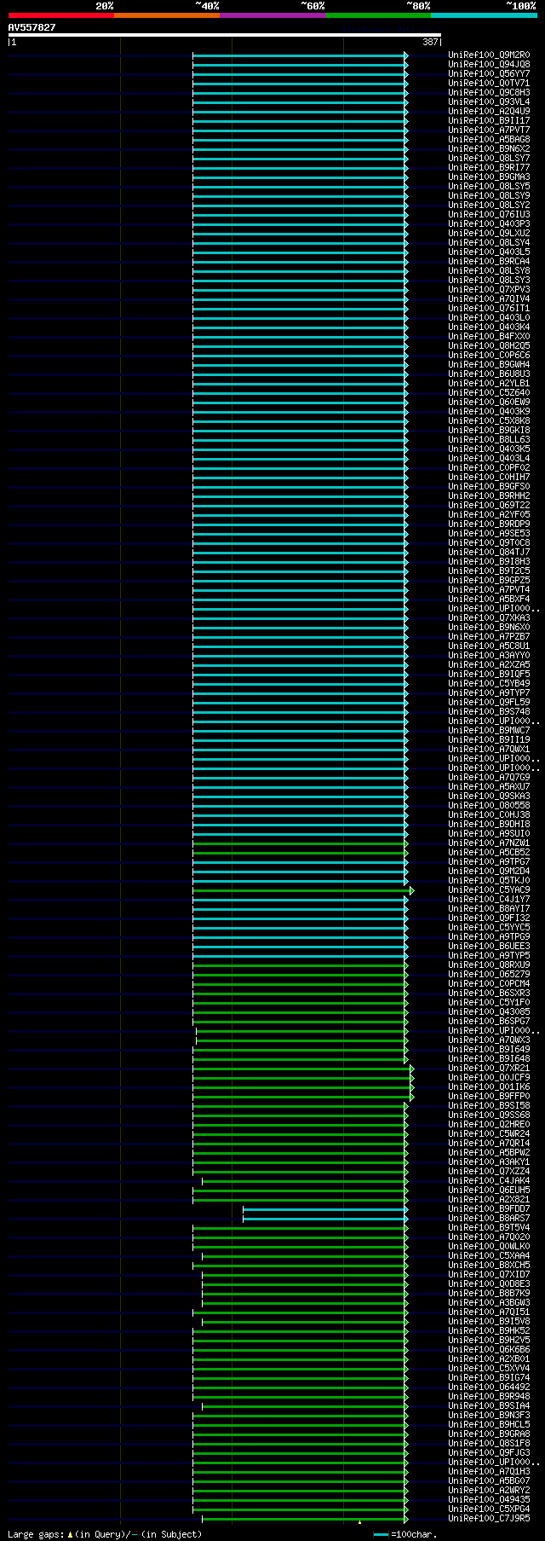
Task: Select the query name AV557827
Action: coord(32,27)
